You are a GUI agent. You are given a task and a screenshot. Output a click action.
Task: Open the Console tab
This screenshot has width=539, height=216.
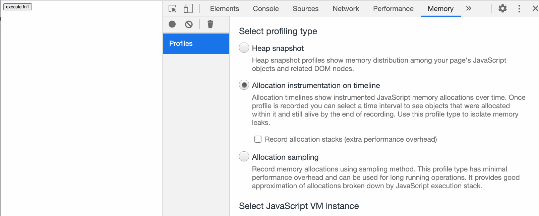point(266,9)
